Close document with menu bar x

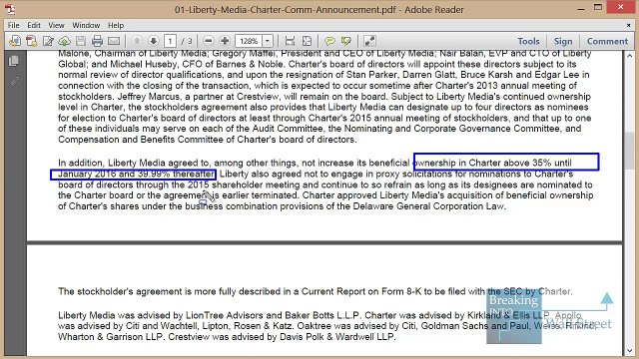click(628, 25)
